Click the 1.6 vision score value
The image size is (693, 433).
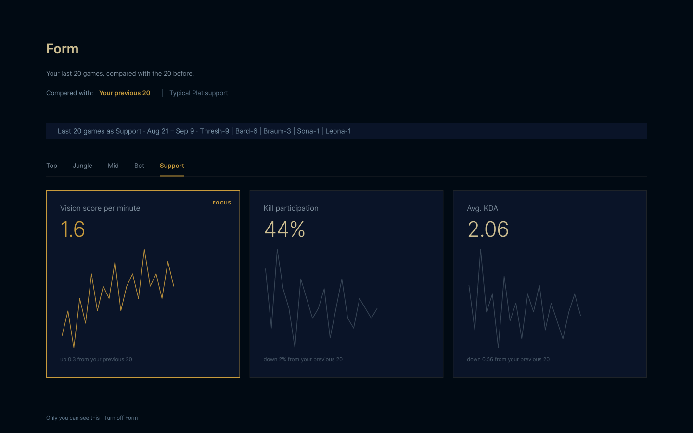coord(73,229)
